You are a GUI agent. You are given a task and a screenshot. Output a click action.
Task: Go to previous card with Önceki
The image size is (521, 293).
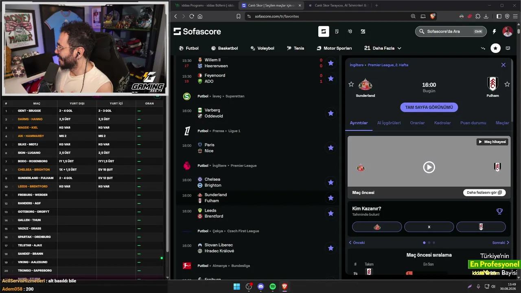pos(357,243)
